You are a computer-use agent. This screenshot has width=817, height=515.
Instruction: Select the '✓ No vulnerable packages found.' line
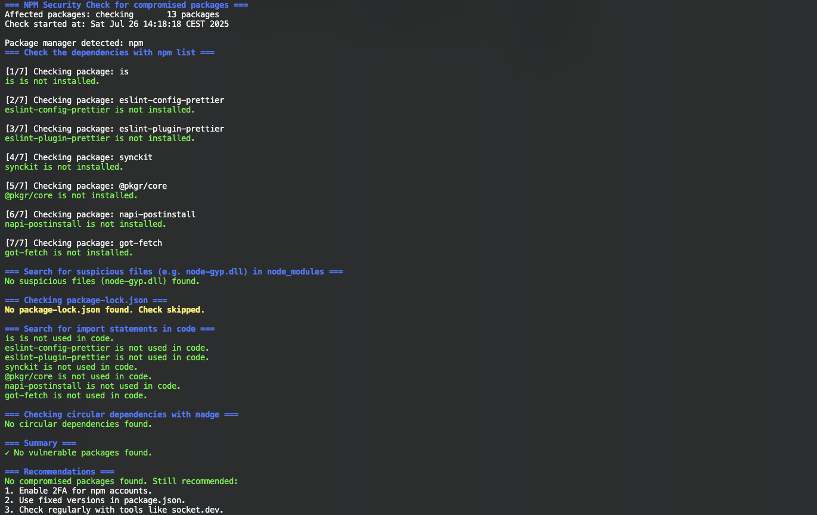pyautogui.click(x=79, y=452)
